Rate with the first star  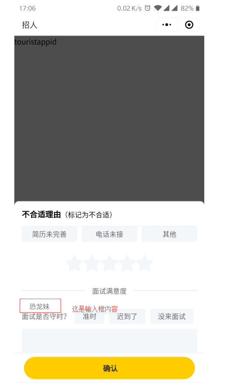click(74, 263)
